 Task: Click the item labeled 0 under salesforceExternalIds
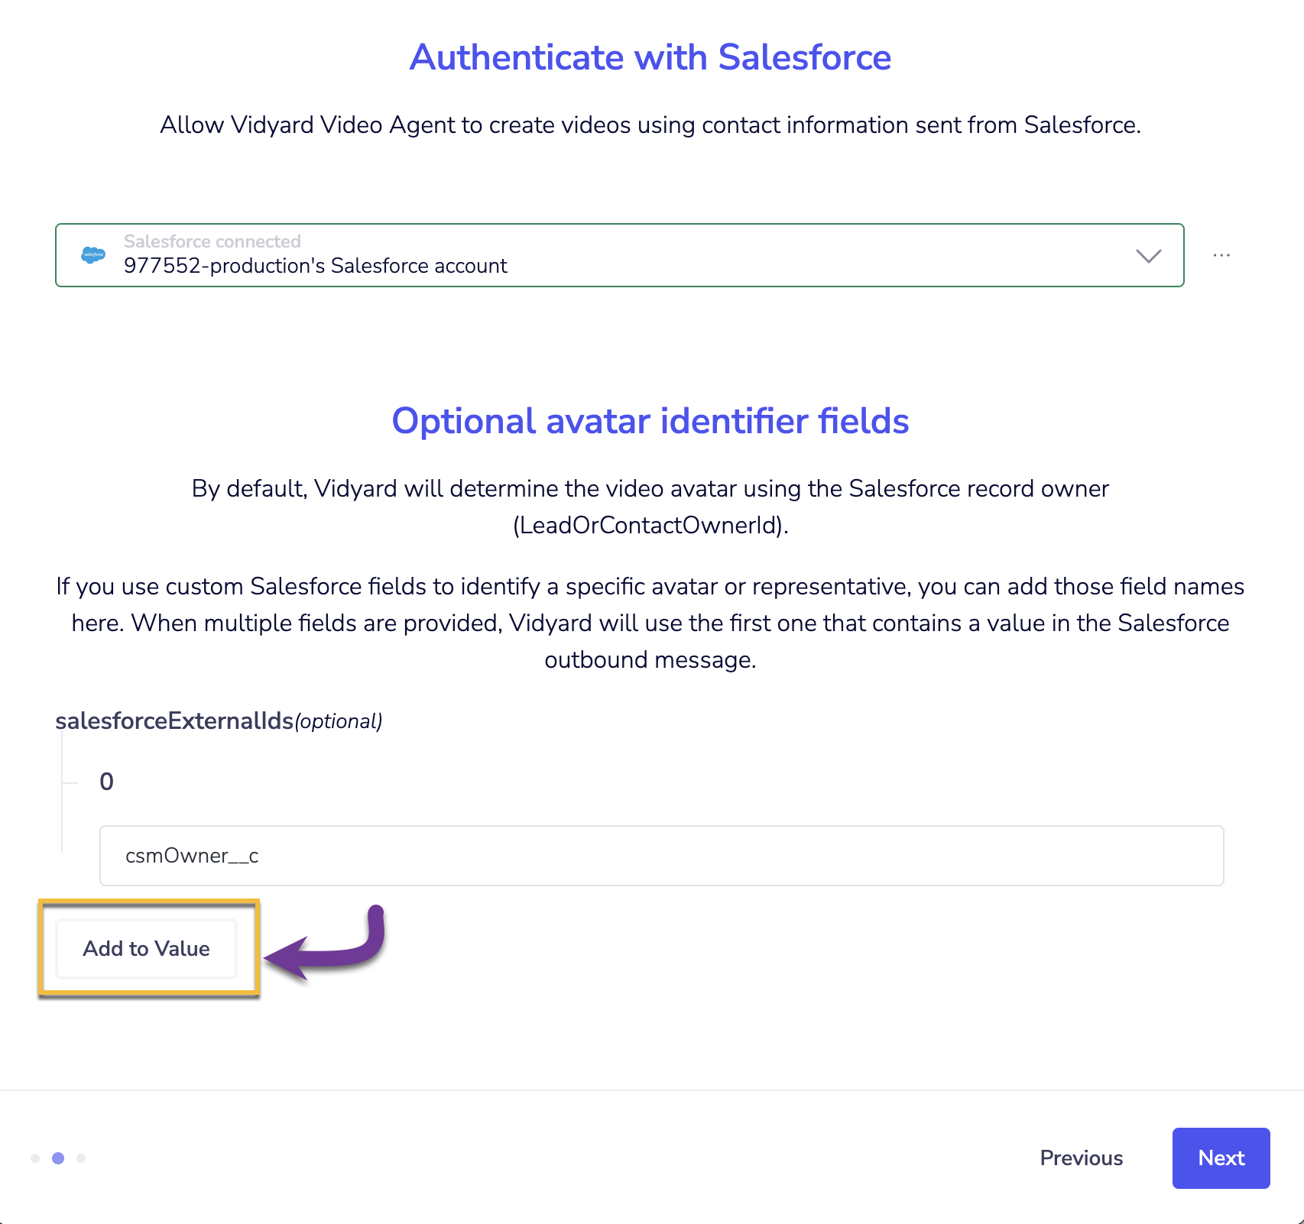(106, 781)
